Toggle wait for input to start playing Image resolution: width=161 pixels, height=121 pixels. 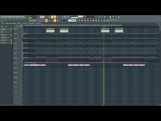[49, 17]
